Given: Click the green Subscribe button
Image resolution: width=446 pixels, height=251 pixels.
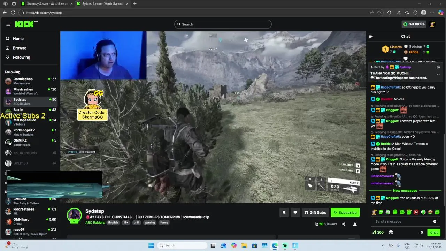Looking at the screenshot, I should coord(345,212).
